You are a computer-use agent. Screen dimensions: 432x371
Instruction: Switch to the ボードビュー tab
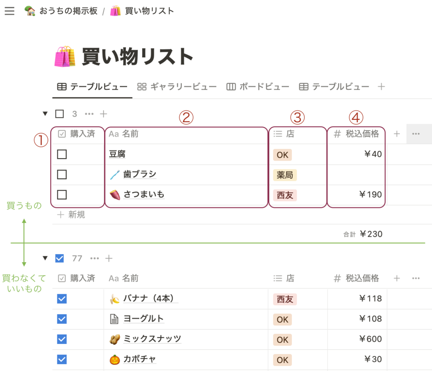click(258, 87)
